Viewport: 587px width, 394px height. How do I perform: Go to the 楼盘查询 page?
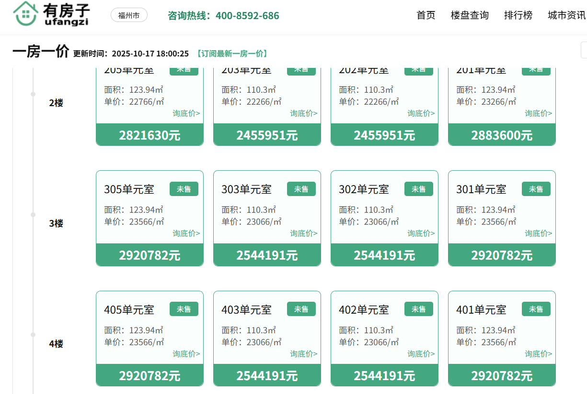click(x=469, y=15)
